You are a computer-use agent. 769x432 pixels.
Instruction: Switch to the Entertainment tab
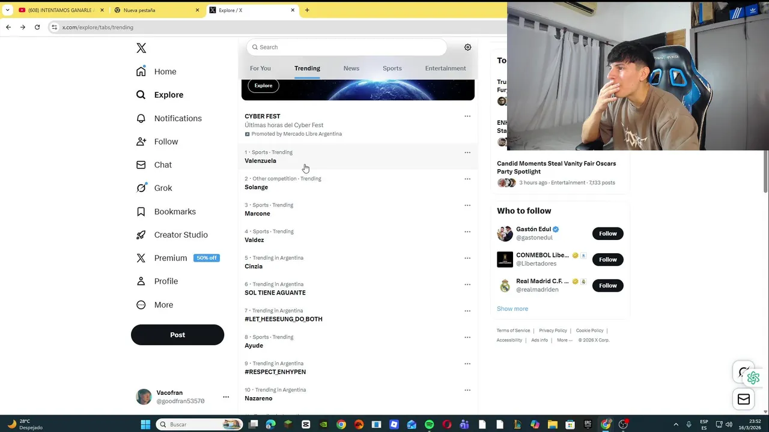(446, 68)
